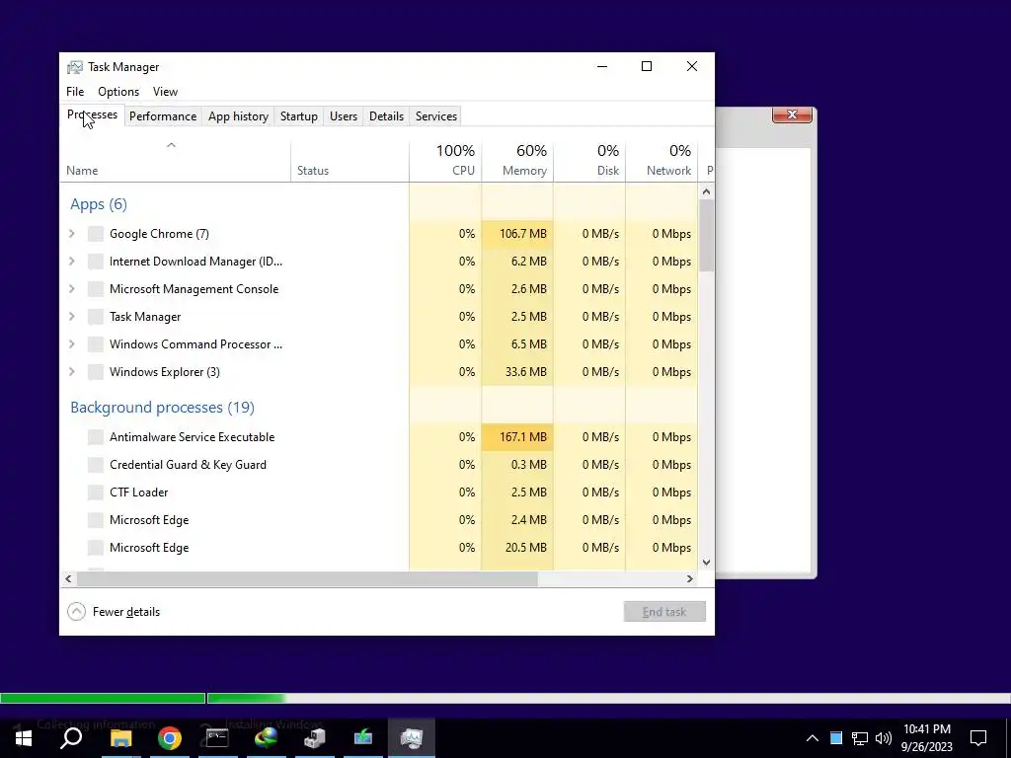Select the Apps (6) group header
This screenshot has width=1011, height=758.
pos(99,204)
